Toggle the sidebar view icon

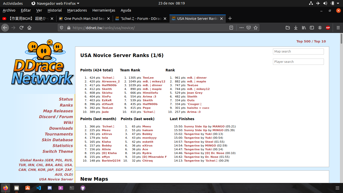pyautogui.click(x=312, y=28)
